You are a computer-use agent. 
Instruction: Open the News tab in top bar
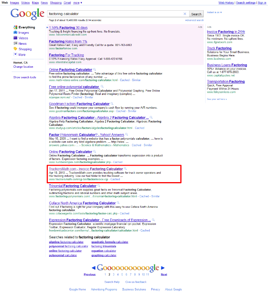44,3
